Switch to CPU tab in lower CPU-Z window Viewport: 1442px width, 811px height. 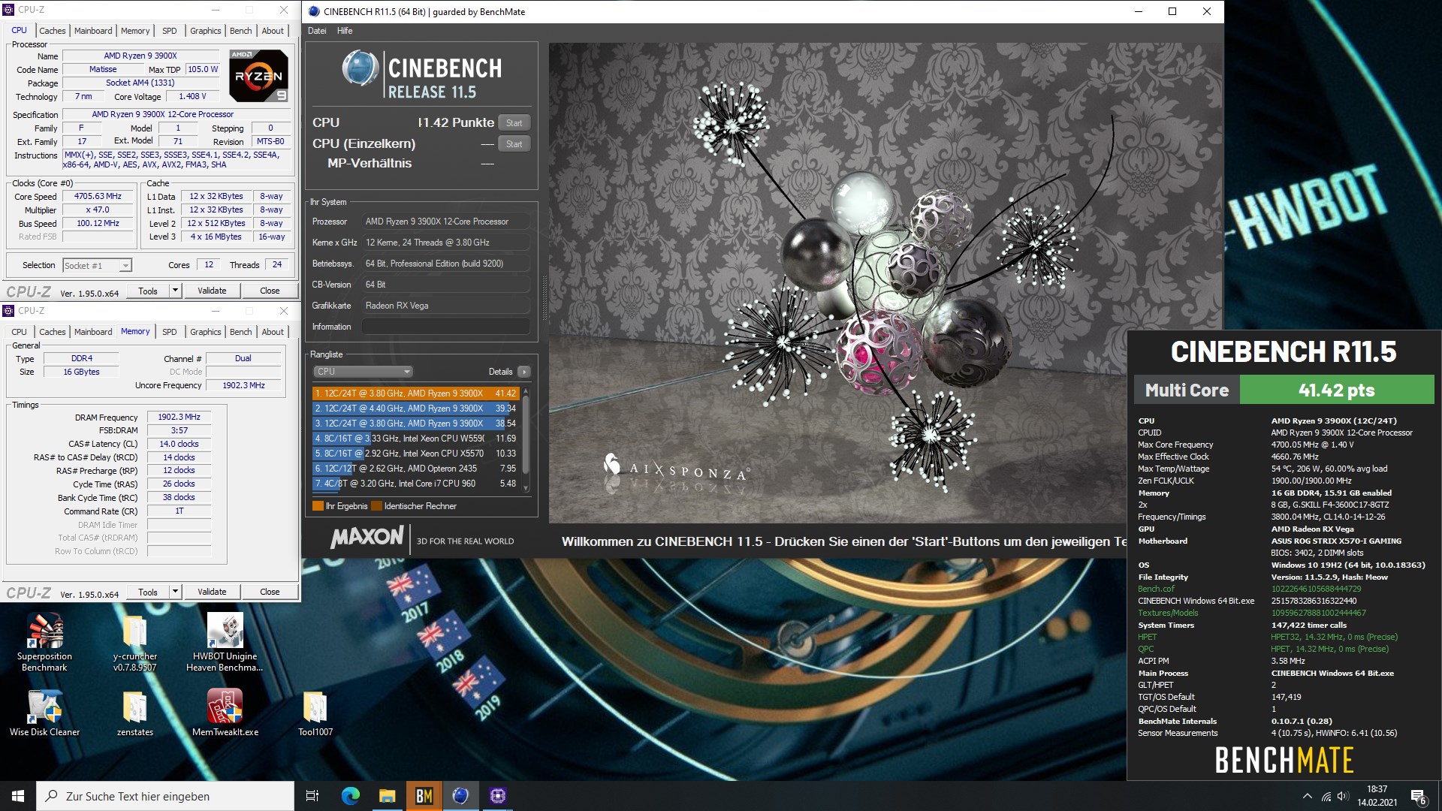pyautogui.click(x=20, y=332)
